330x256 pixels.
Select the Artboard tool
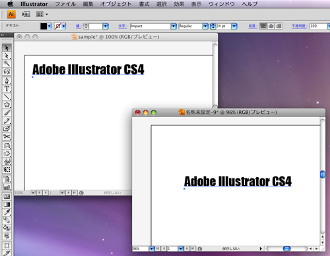click(x=7, y=245)
